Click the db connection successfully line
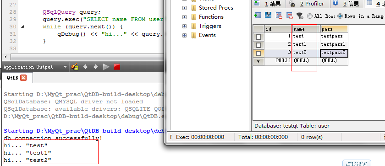This screenshot has height=166, width=385. [x=53, y=138]
